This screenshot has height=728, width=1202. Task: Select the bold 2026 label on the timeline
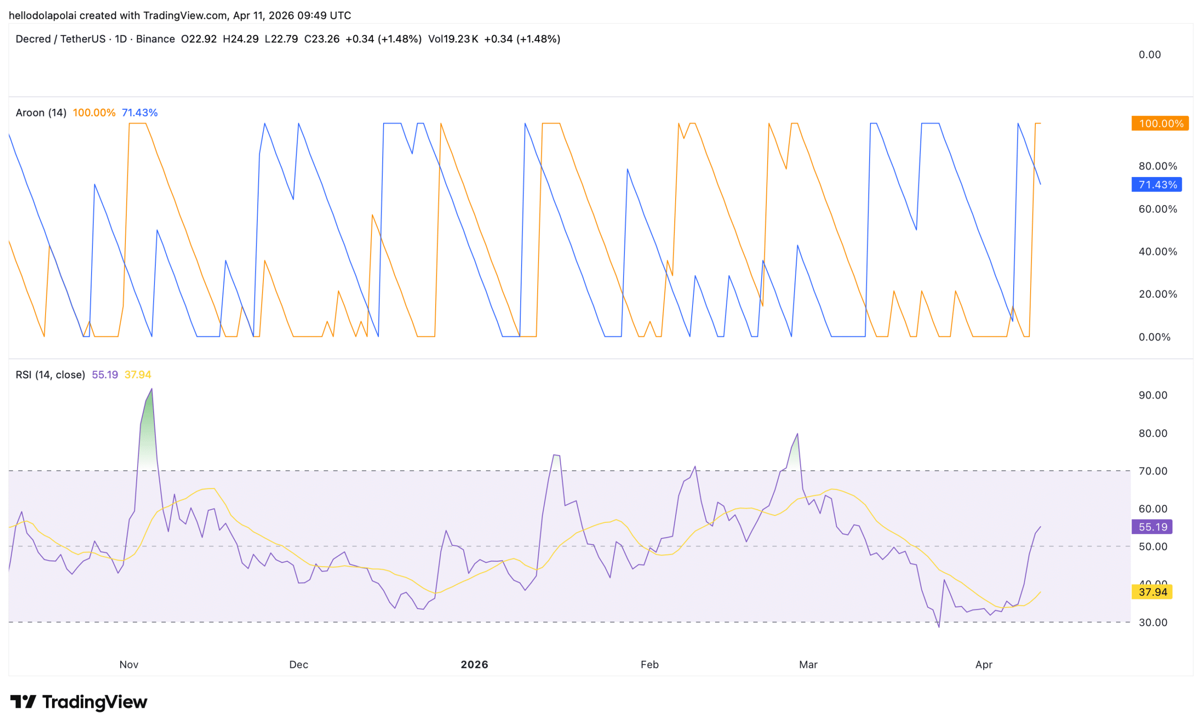(474, 664)
